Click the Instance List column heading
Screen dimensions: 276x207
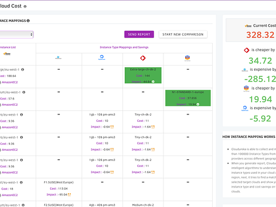tap(8, 47)
